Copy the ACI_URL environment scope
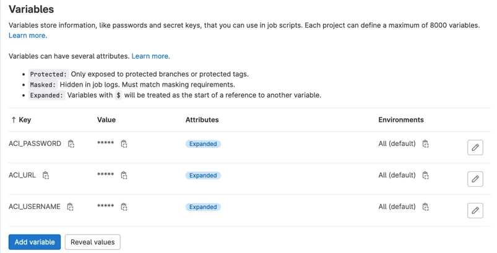Image resolution: width=497 pixels, height=253 pixels. pyautogui.click(x=425, y=175)
